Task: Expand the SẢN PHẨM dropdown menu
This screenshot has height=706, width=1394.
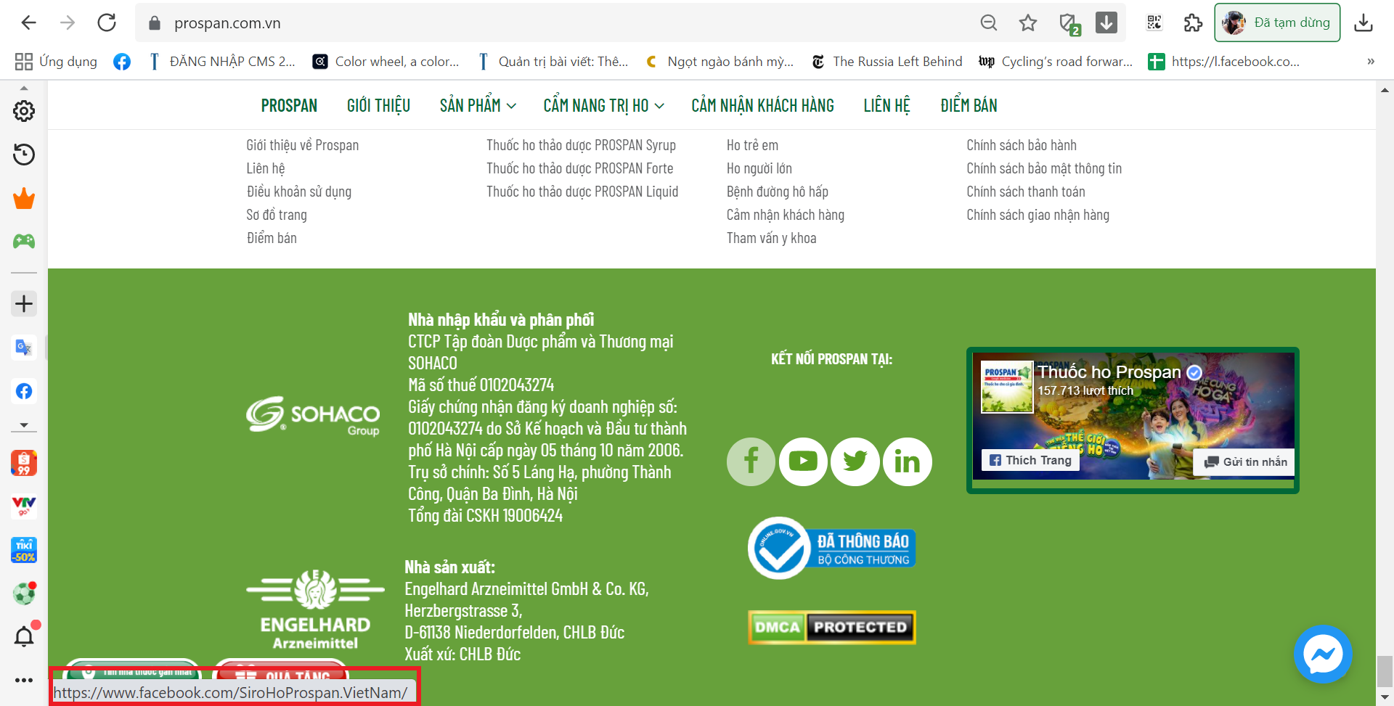Action: [x=478, y=106]
